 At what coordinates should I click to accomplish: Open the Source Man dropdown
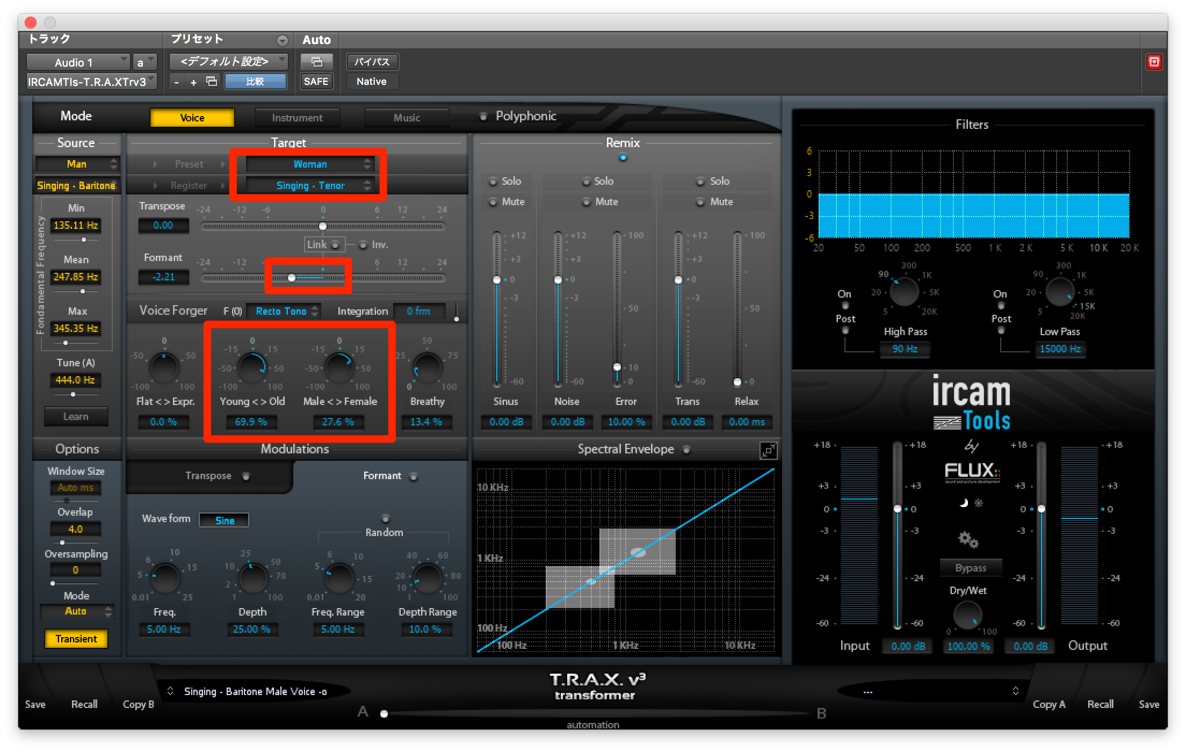(x=77, y=164)
